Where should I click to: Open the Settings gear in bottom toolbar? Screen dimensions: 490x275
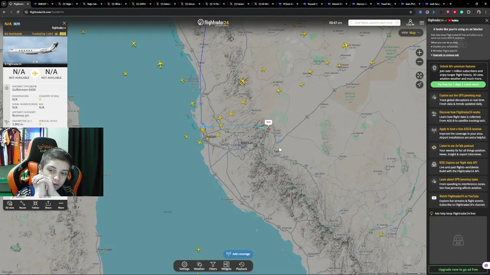coord(184,266)
